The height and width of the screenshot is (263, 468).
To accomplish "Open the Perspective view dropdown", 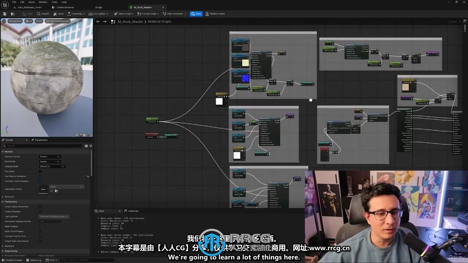I will pyautogui.click(x=15, y=21).
